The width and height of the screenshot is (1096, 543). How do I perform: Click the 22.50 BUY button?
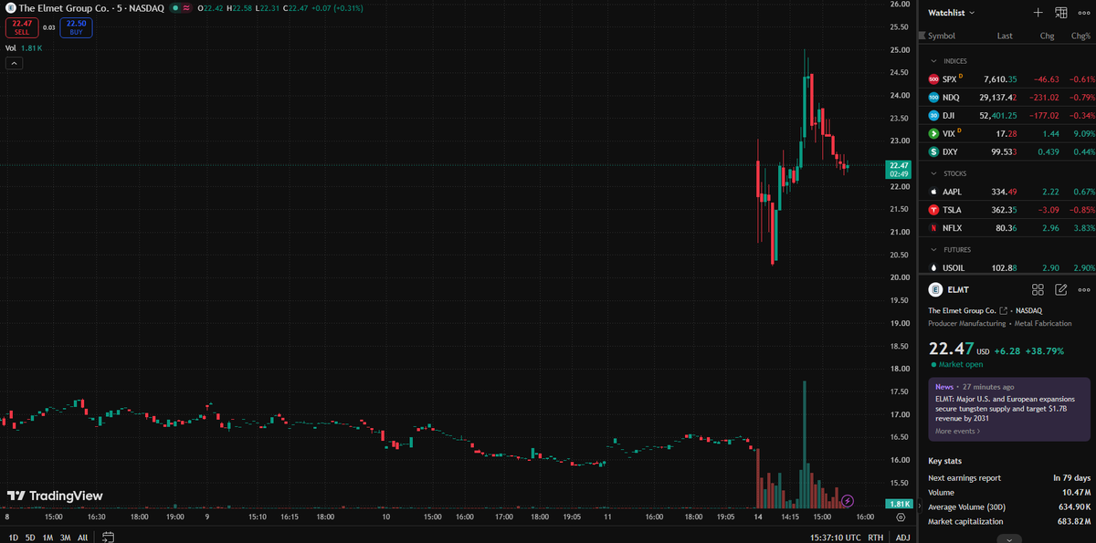76,27
